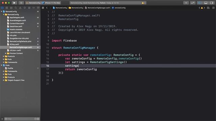
Task: Choose the iPhone 11 Pro Max destination
Action: [51, 3]
